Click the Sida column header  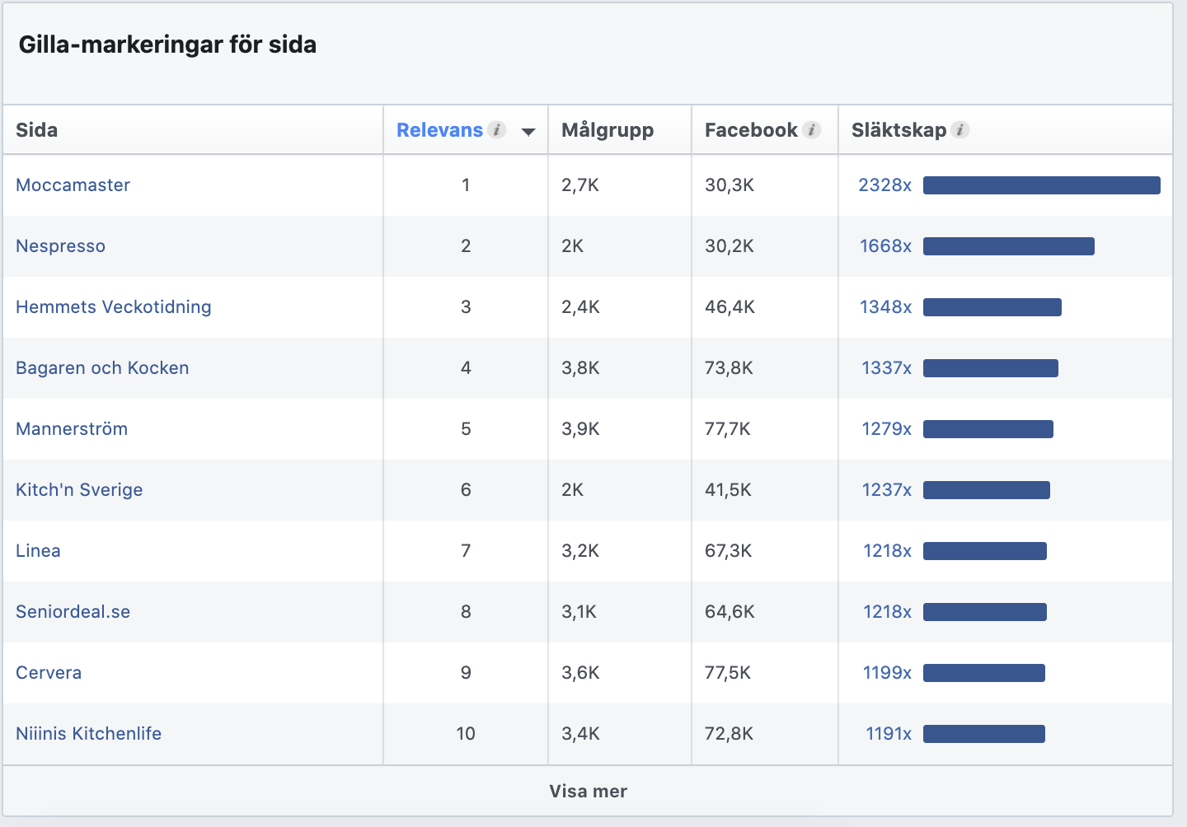[x=36, y=130]
